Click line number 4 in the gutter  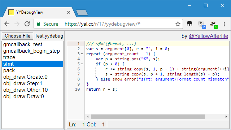click(x=79, y=59)
